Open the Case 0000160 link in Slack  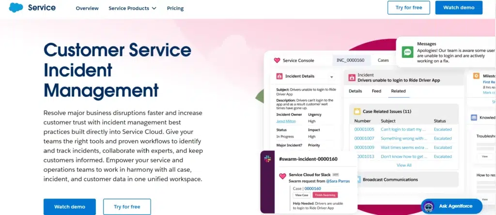coord(312,188)
